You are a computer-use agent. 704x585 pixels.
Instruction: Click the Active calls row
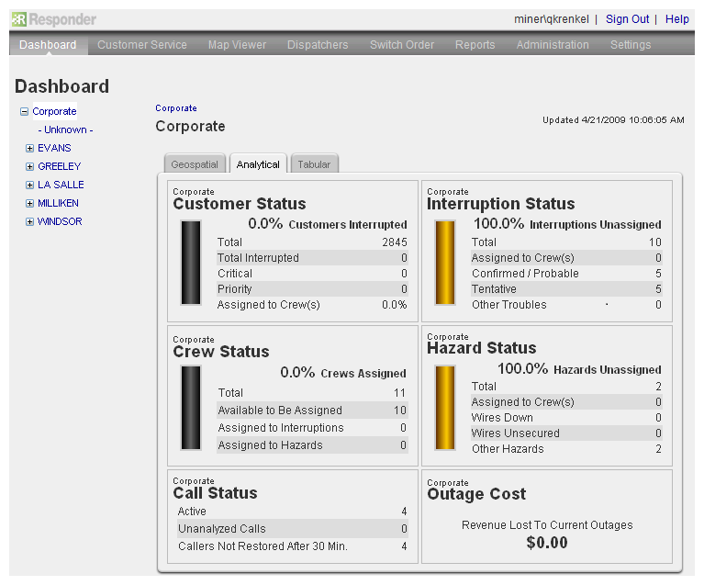tap(292, 512)
